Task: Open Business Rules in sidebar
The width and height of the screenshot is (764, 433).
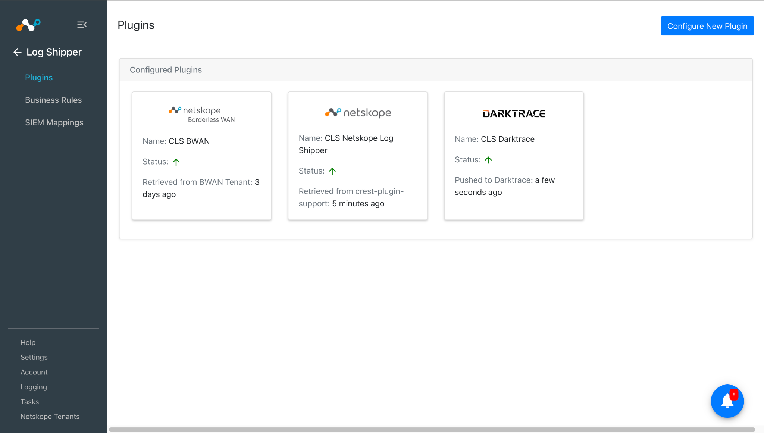Action: [53, 100]
